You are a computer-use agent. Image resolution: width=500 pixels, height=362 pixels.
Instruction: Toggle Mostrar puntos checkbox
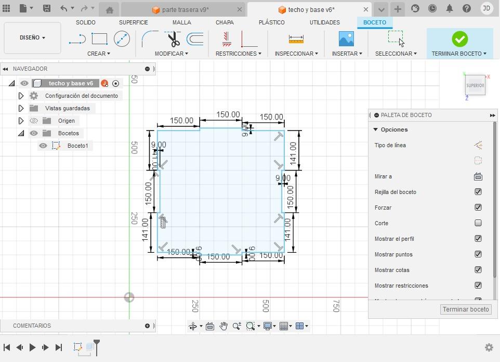(478, 254)
